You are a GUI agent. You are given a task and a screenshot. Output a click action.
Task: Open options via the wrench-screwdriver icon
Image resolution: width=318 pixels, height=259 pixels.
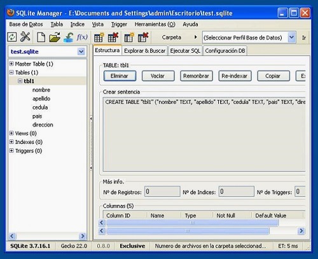[25, 37]
